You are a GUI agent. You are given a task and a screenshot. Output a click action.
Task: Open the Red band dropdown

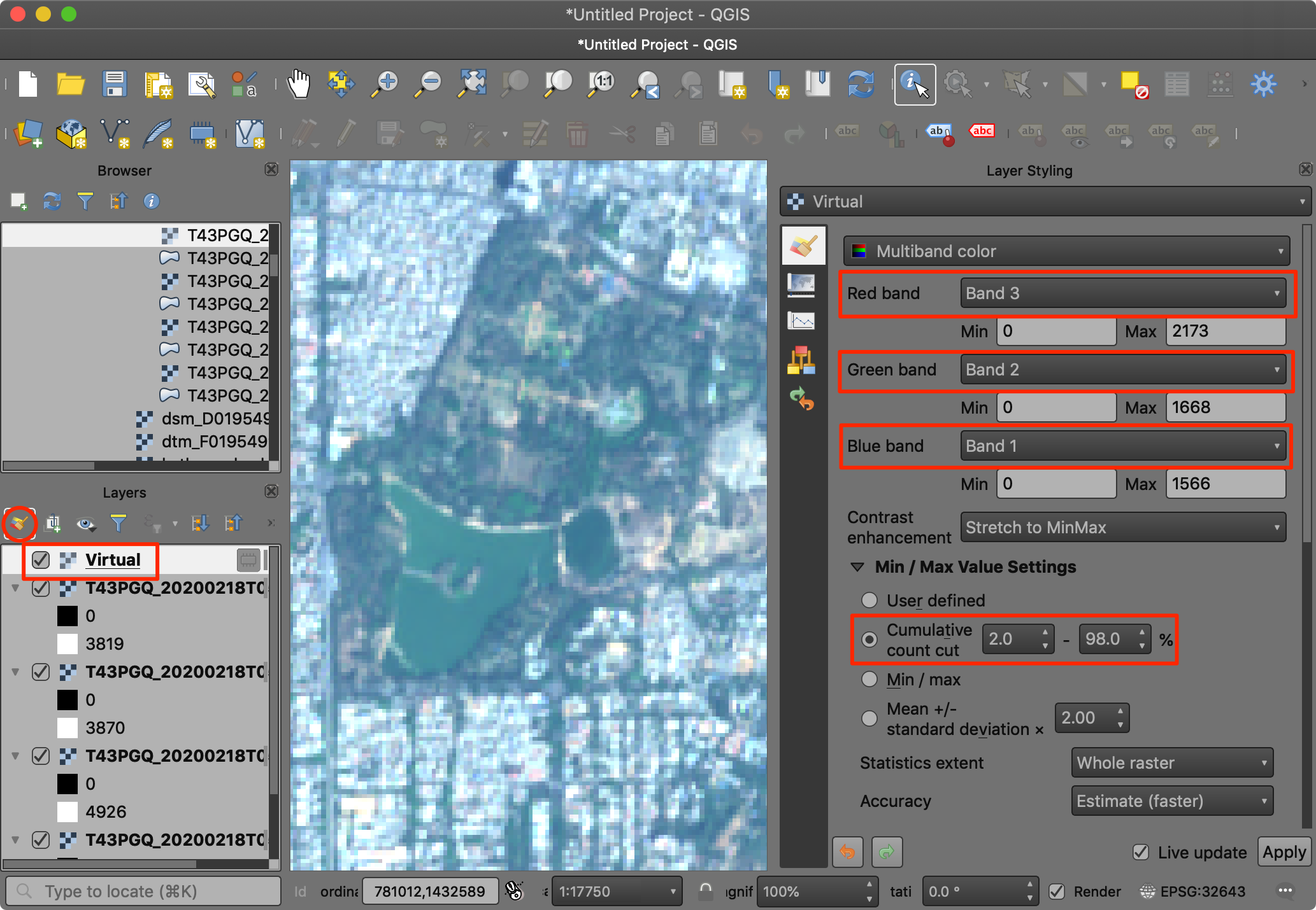[x=1122, y=293]
